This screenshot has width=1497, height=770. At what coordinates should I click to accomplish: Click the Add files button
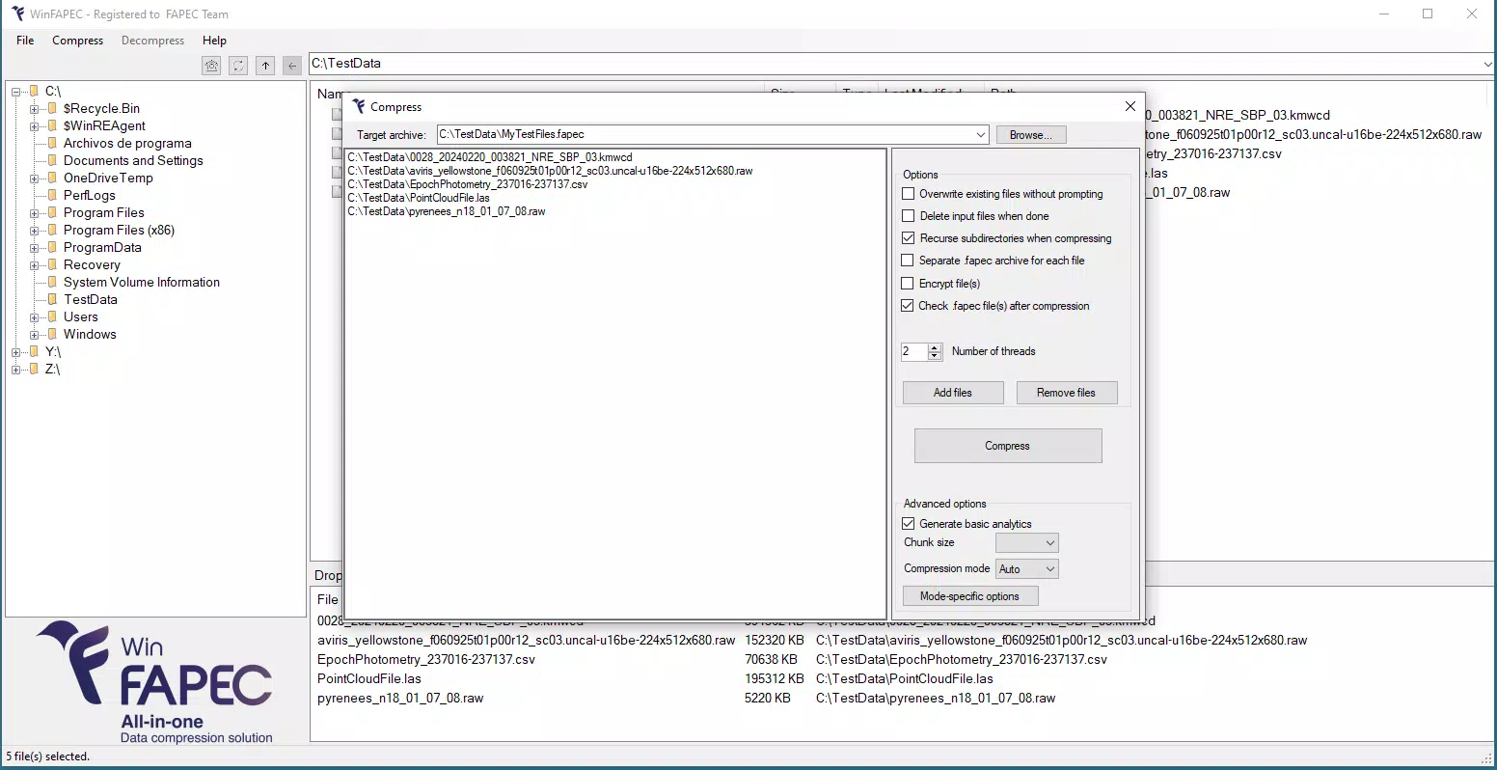953,393
